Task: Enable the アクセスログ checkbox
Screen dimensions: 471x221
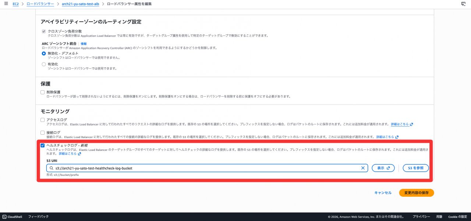Action: 43,120
